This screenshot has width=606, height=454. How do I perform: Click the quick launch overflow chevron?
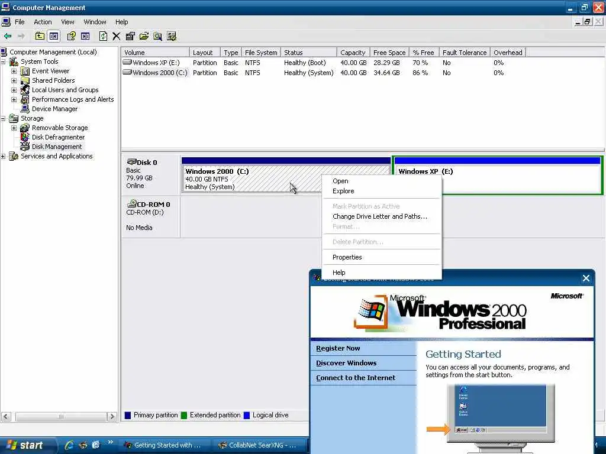click(110, 442)
